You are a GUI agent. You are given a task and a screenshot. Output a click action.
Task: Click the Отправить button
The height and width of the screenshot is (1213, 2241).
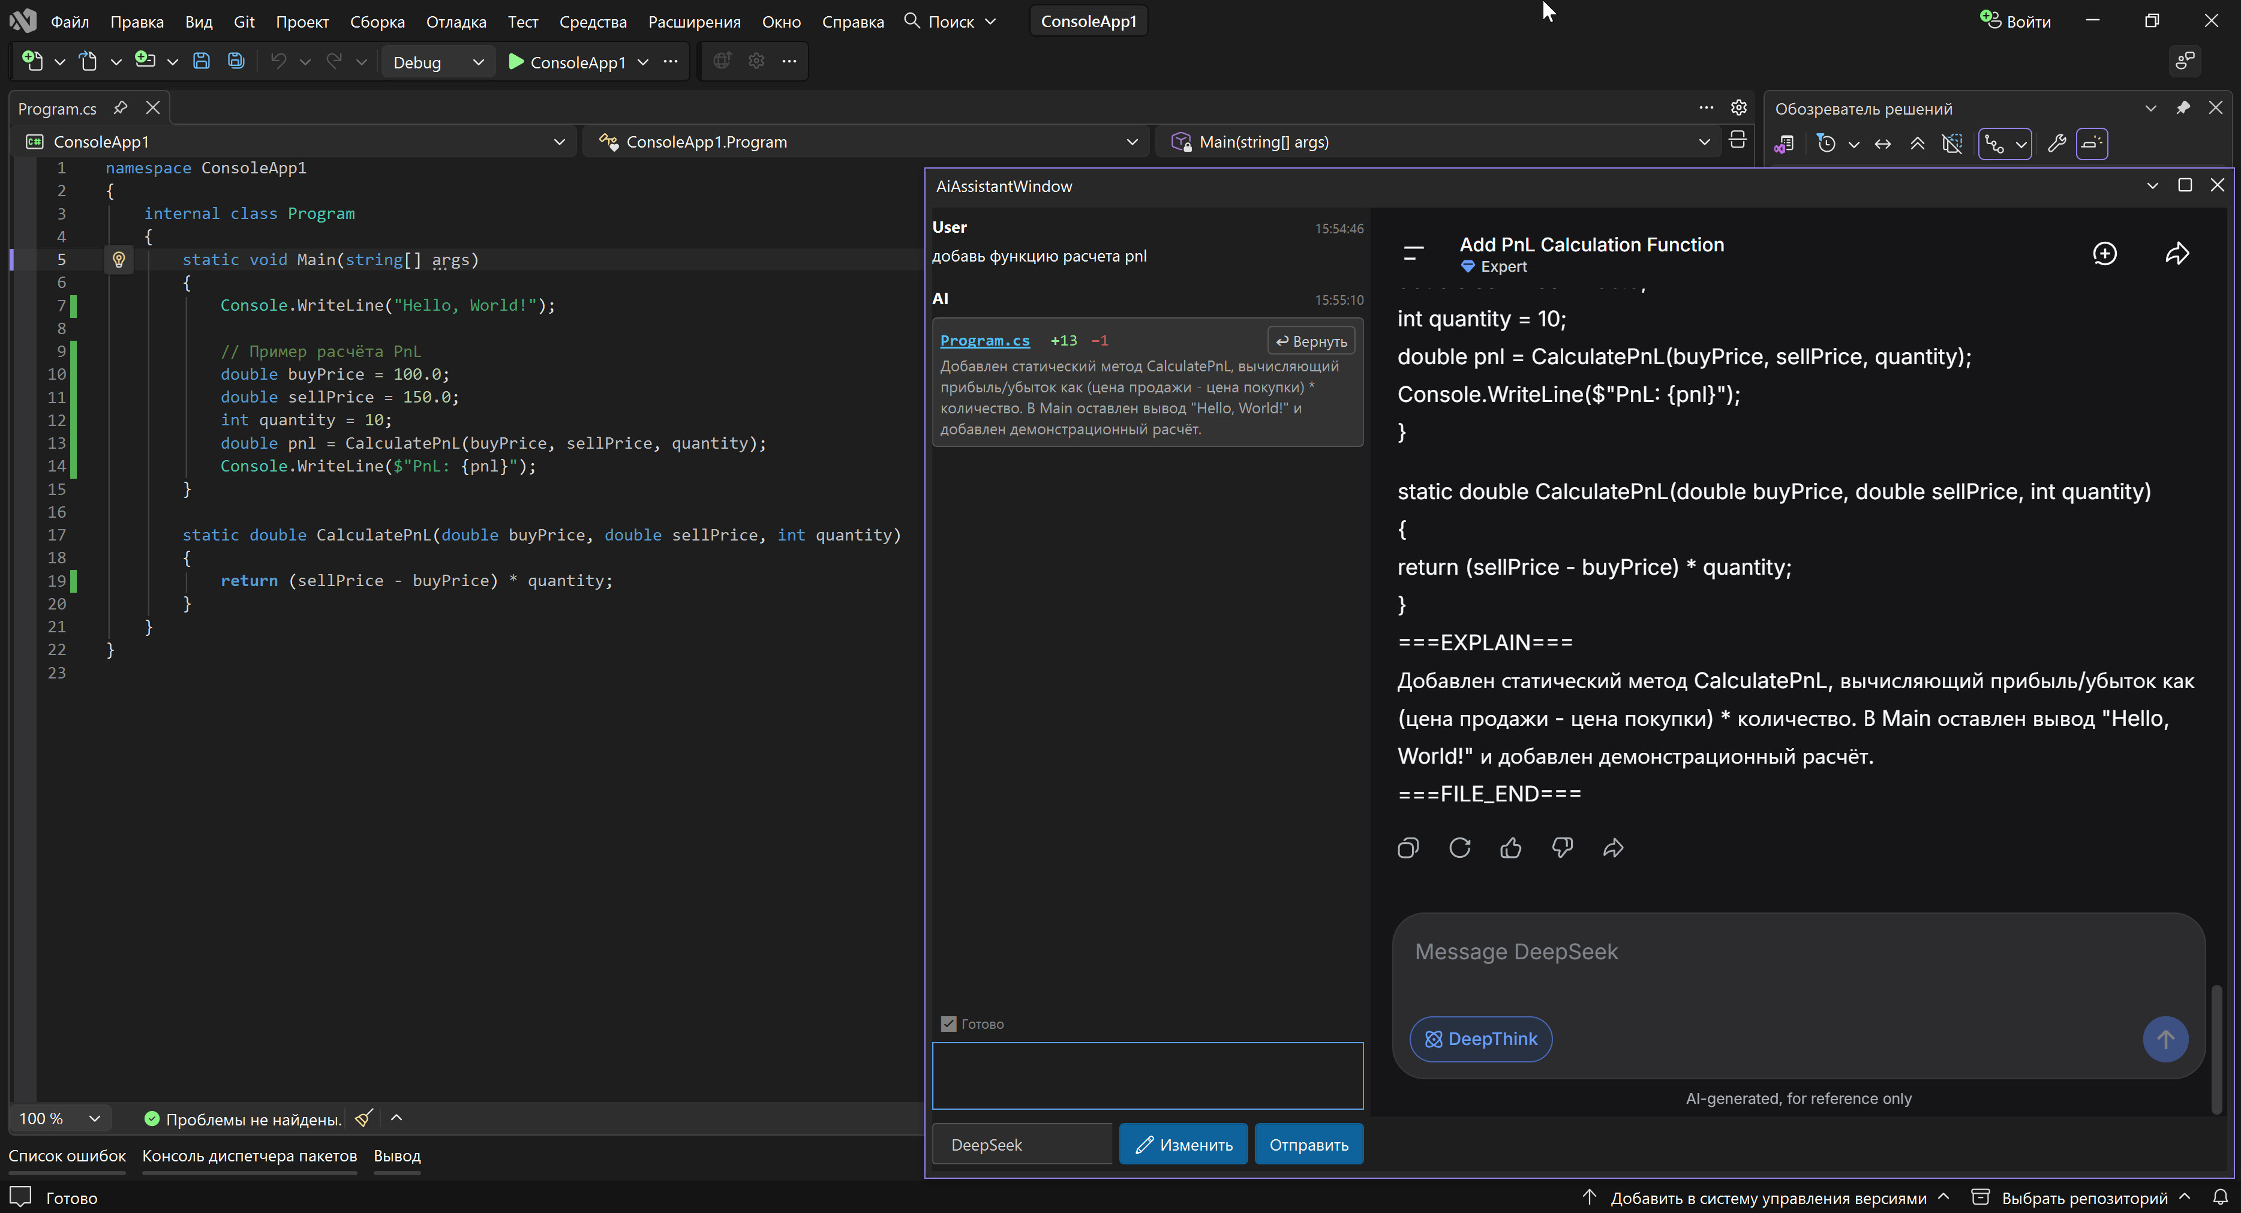(1308, 1144)
